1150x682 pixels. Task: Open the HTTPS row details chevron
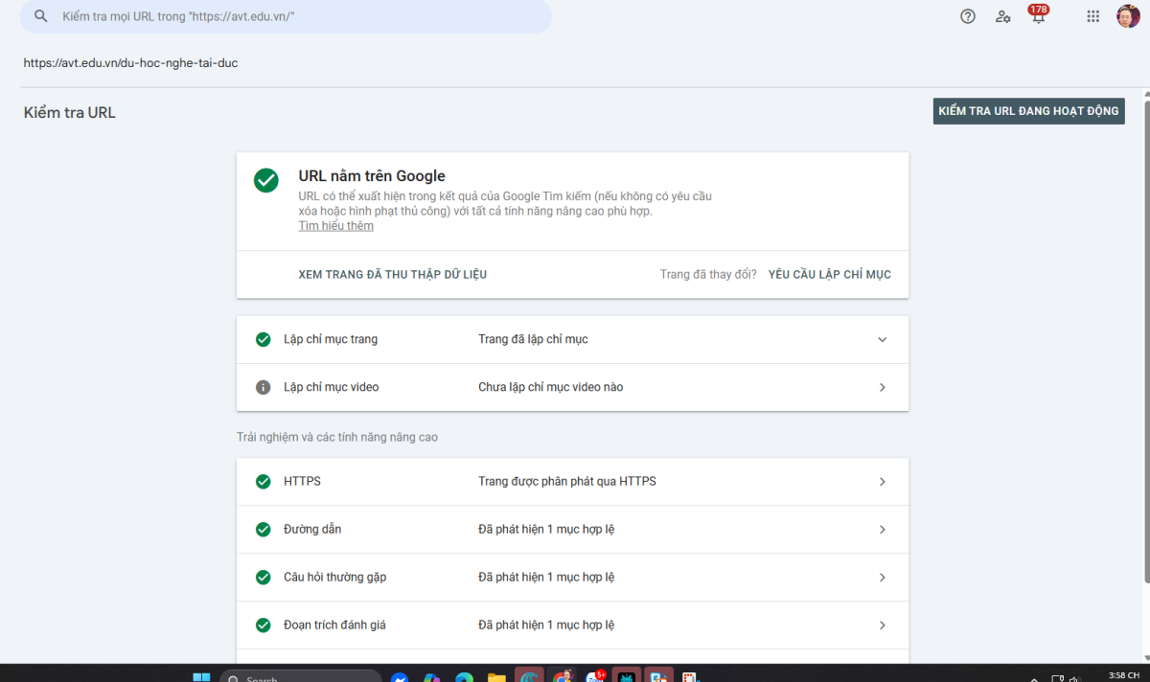coord(882,482)
